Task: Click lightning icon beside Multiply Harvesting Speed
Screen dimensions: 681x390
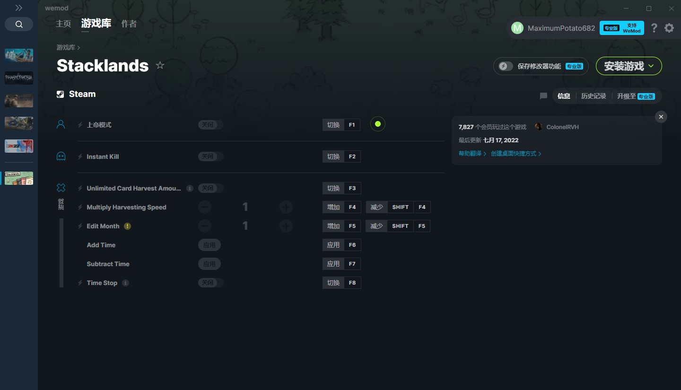Action: coord(80,207)
